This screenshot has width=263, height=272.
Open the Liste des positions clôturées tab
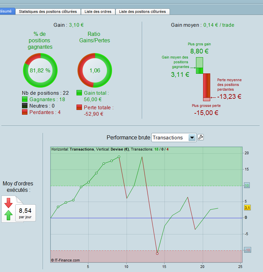click(x=143, y=12)
